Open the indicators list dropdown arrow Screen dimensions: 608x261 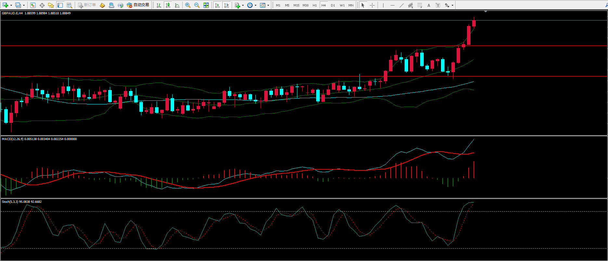(243, 5)
